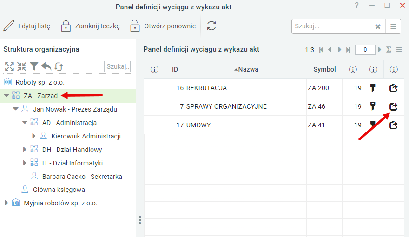Click info header above key icons
This screenshot has width=409, height=237.
pos(373,69)
